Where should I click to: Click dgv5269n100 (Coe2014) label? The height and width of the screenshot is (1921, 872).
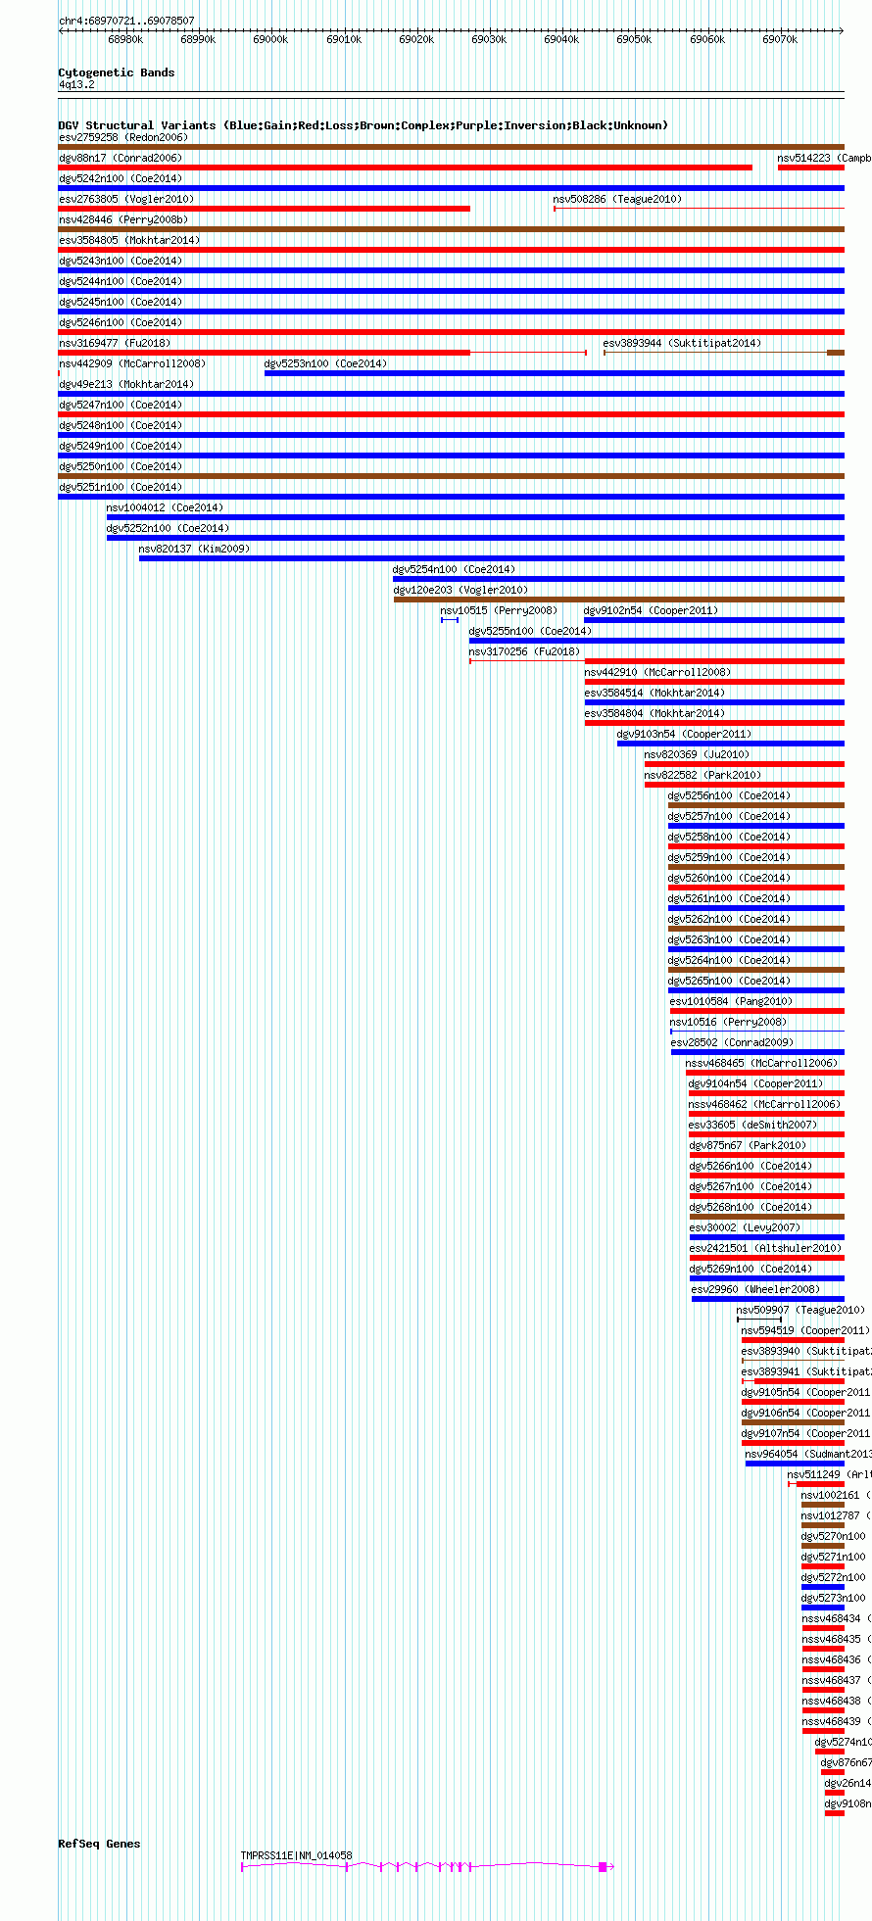point(751,1269)
